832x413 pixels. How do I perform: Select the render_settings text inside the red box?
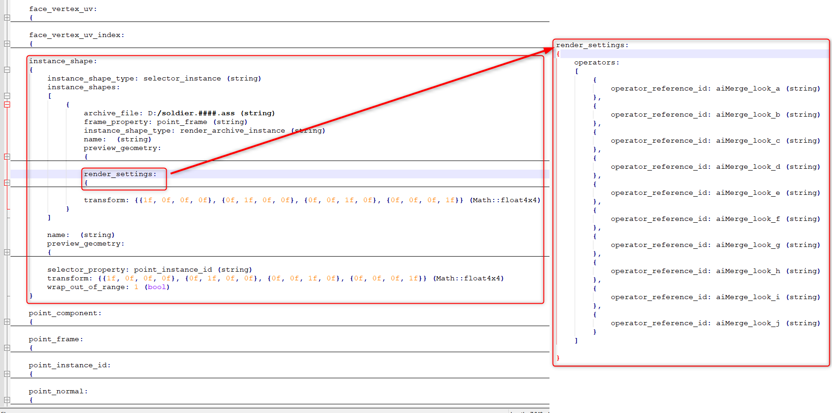(x=120, y=174)
